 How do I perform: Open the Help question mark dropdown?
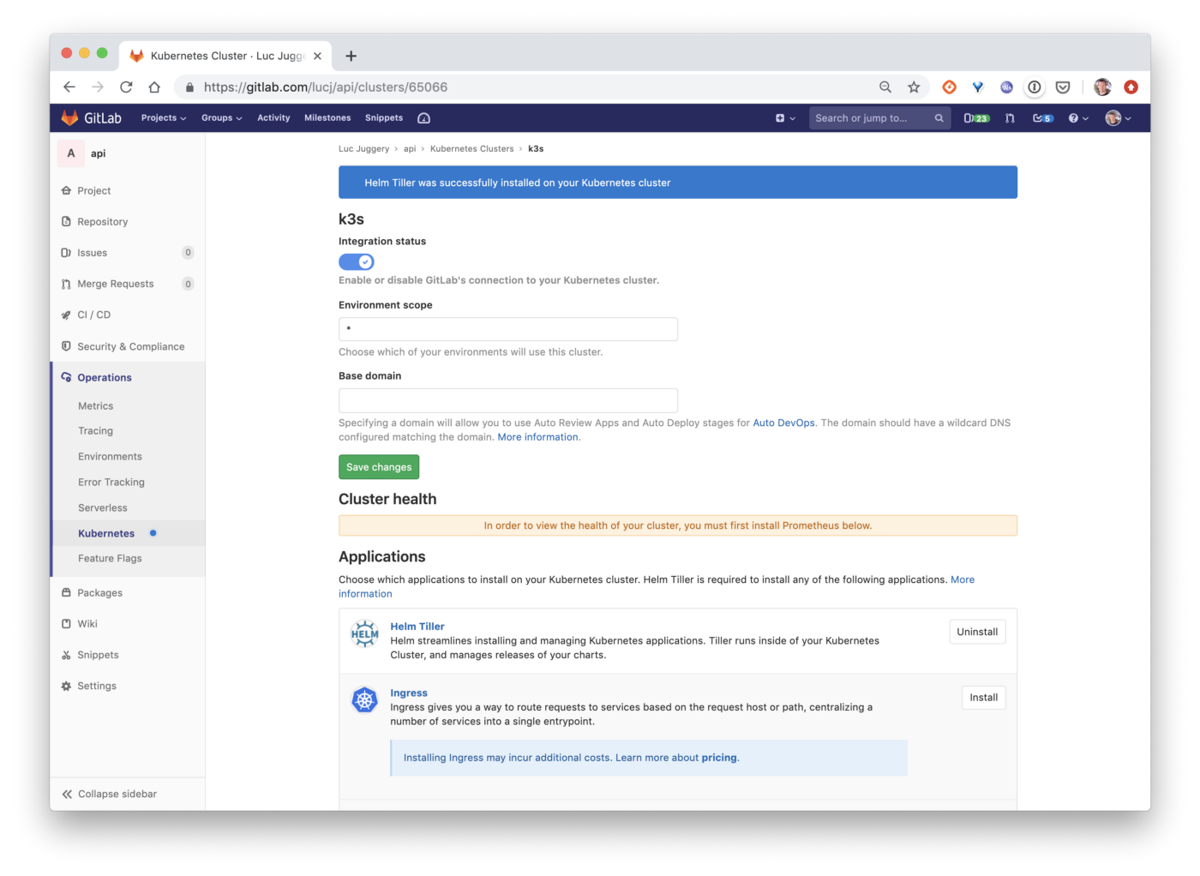1078,118
